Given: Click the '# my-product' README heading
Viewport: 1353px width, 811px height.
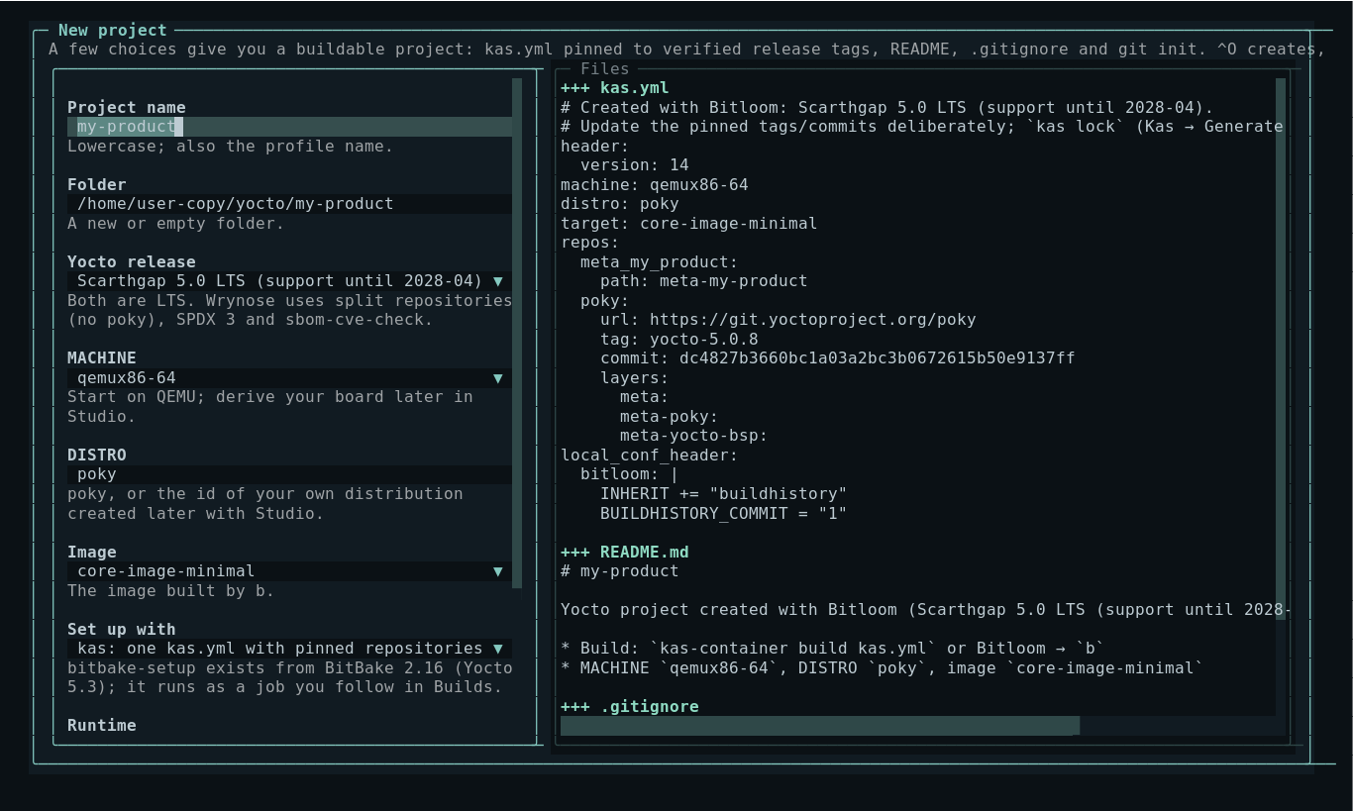Looking at the screenshot, I should 620,571.
